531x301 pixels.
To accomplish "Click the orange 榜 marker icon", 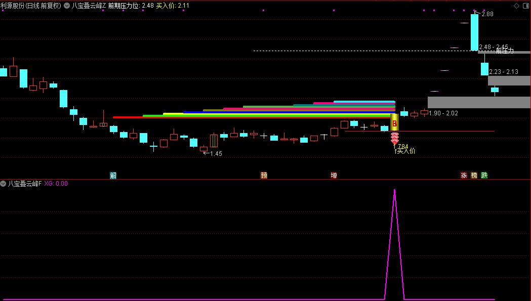I will (474, 176).
